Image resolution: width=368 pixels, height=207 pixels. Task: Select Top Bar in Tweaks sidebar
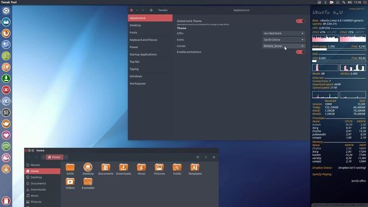pos(150,62)
